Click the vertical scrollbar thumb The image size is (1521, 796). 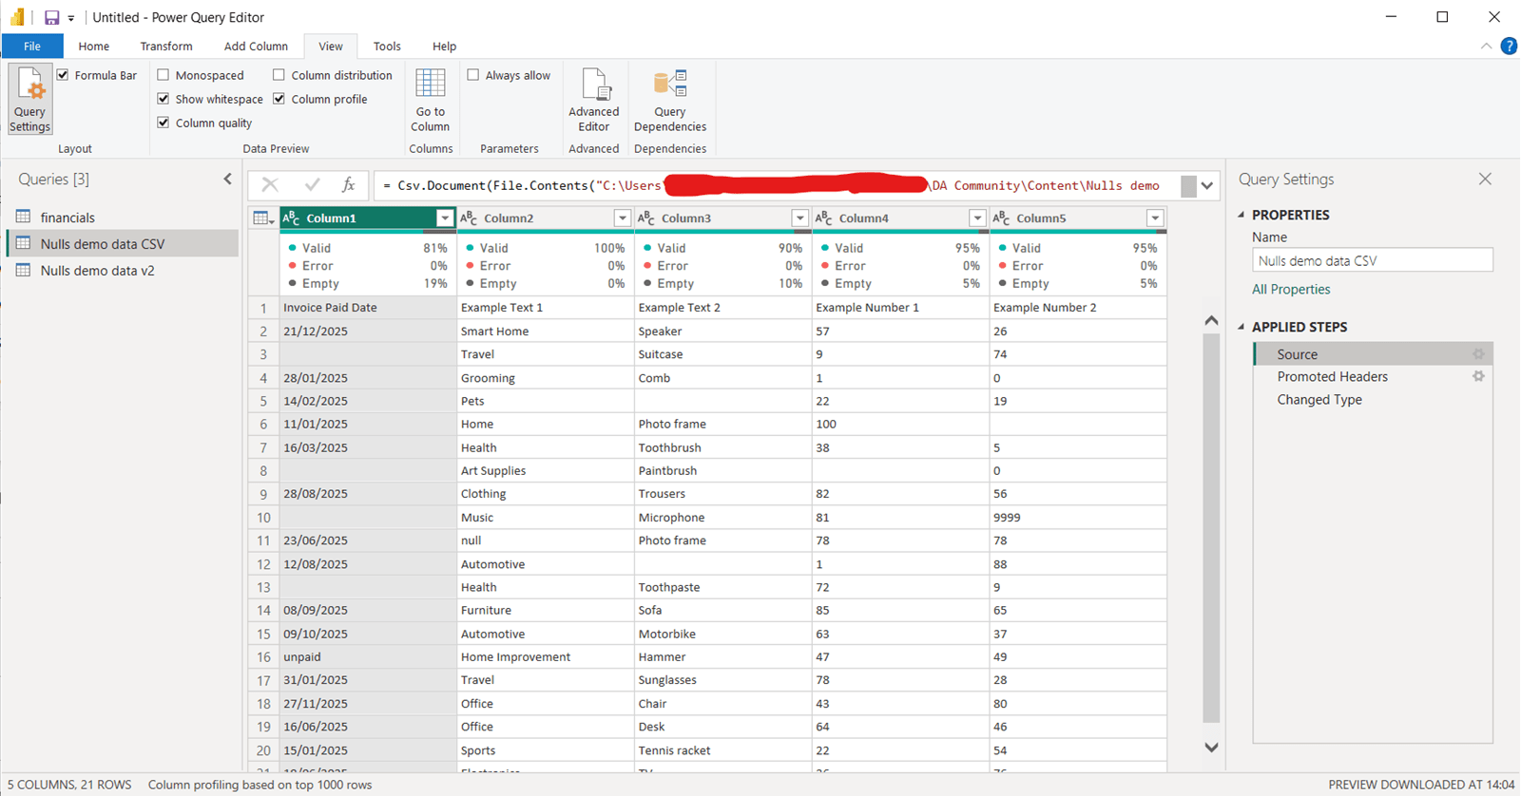pos(1211,528)
